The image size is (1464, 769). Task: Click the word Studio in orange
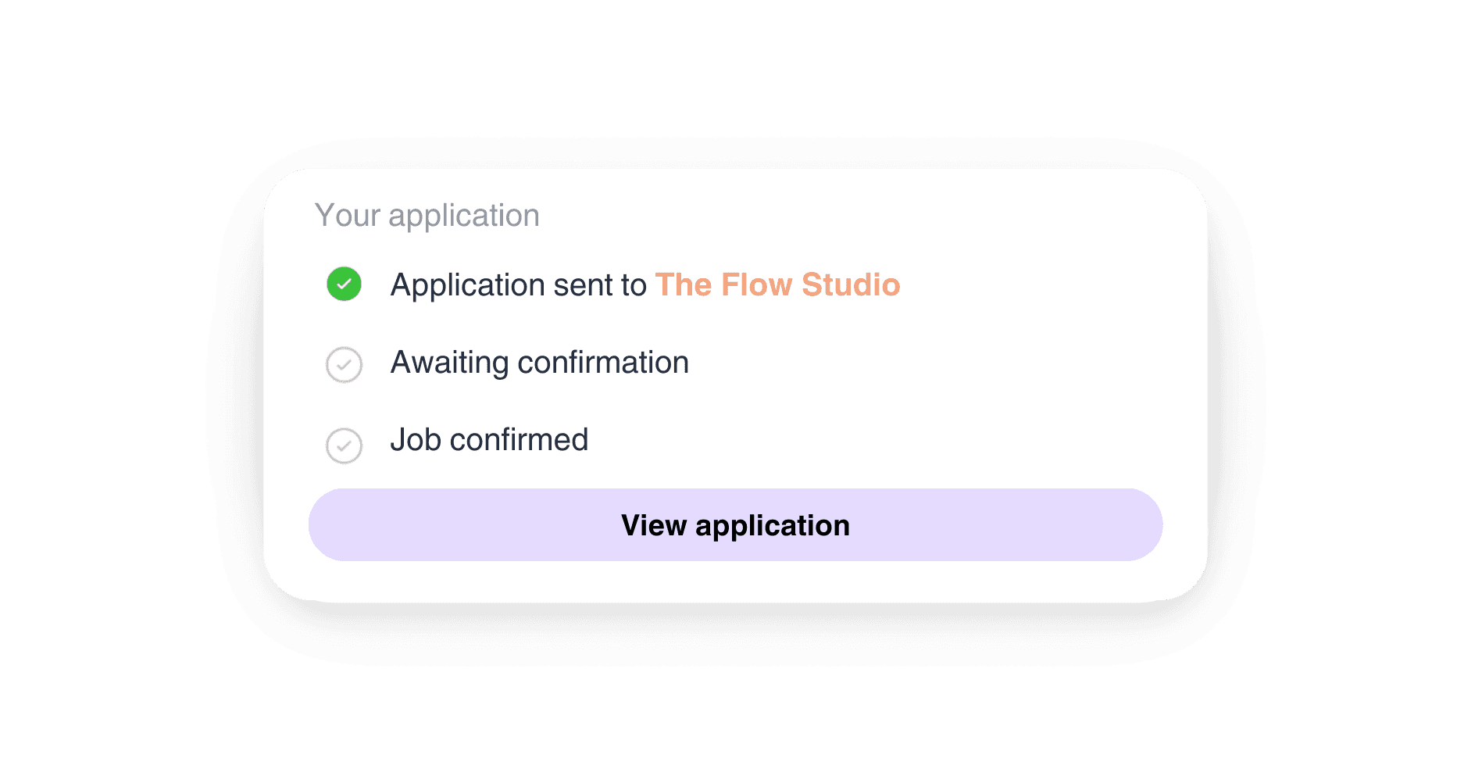click(851, 285)
